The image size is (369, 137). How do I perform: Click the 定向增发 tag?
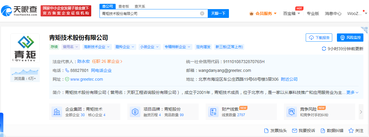click(x=203, y=47)
